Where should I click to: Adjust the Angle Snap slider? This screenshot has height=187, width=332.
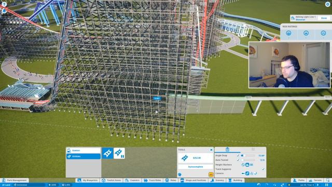click(248, 156)
